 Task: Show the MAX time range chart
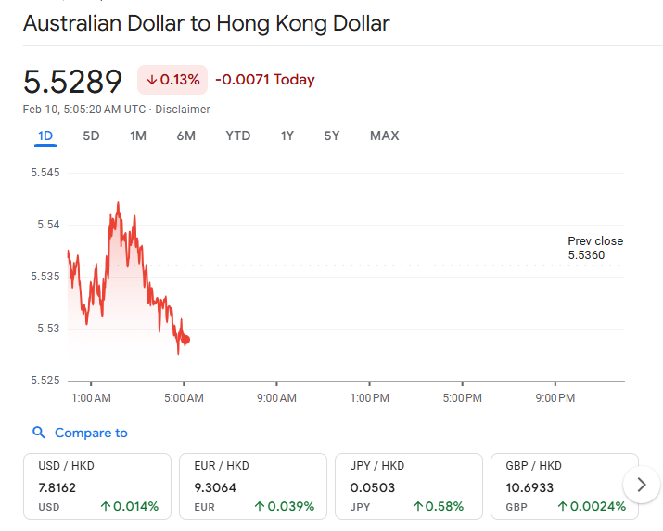pyautogui.click(x=384, y=136)
